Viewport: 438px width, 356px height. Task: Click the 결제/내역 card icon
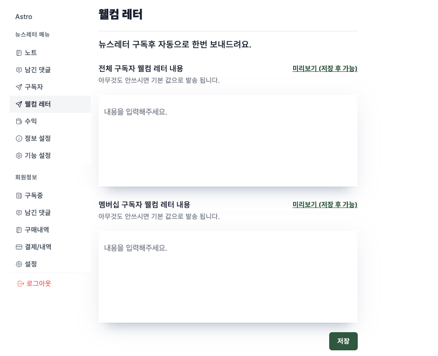click(19, 247)
